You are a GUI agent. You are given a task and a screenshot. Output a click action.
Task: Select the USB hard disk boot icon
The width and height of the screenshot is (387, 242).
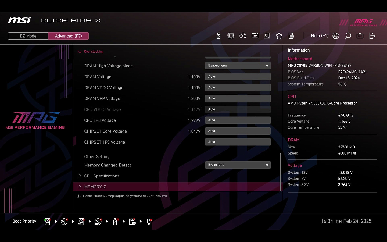(81, 222)
